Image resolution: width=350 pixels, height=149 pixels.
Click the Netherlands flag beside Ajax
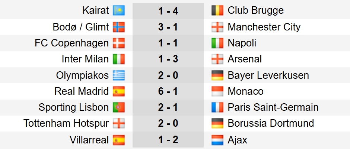tap(217, 140)
